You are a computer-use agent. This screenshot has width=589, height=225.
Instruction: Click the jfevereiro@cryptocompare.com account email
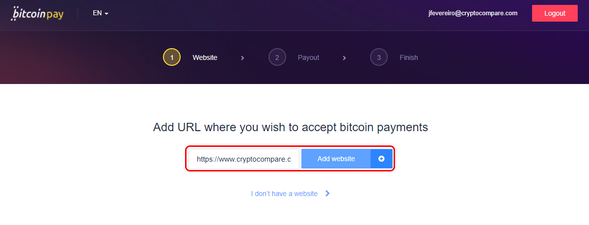coord(473,13)
